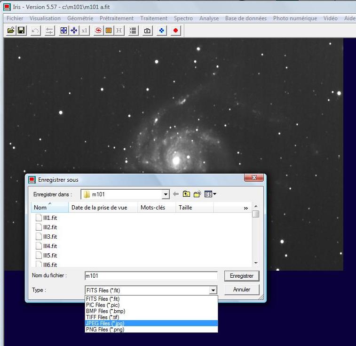Expand hidden columns with » chevron
The image size is (356, 346).
click(245, 208)
